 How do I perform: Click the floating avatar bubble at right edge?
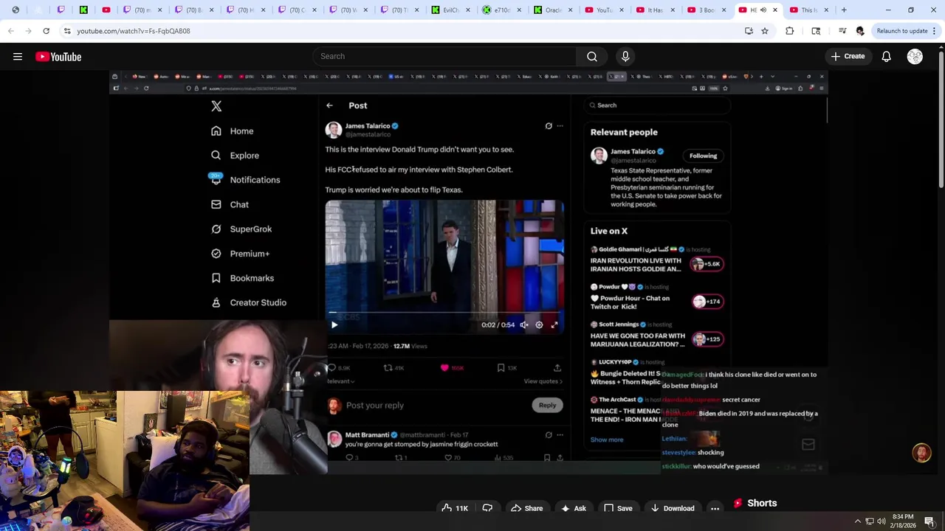click(x=921, y=452)
